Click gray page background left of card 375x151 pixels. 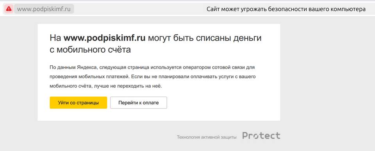(19, 79)
